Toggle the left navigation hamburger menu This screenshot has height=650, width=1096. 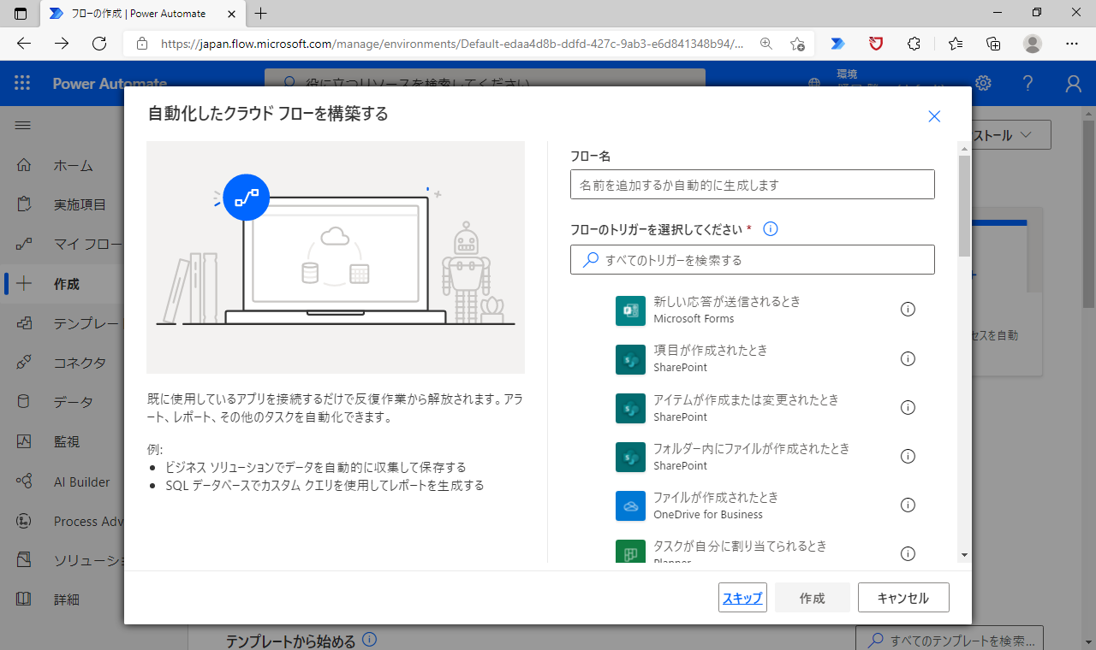coord(23,126)
